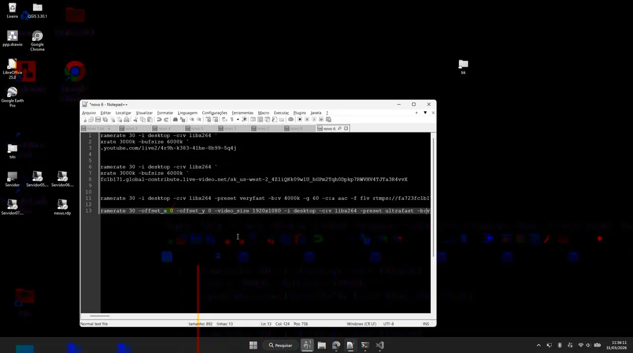This screenshot has width=633, height=353.
Task: Click line number 13 in the margin
Action: pos(88,211)
